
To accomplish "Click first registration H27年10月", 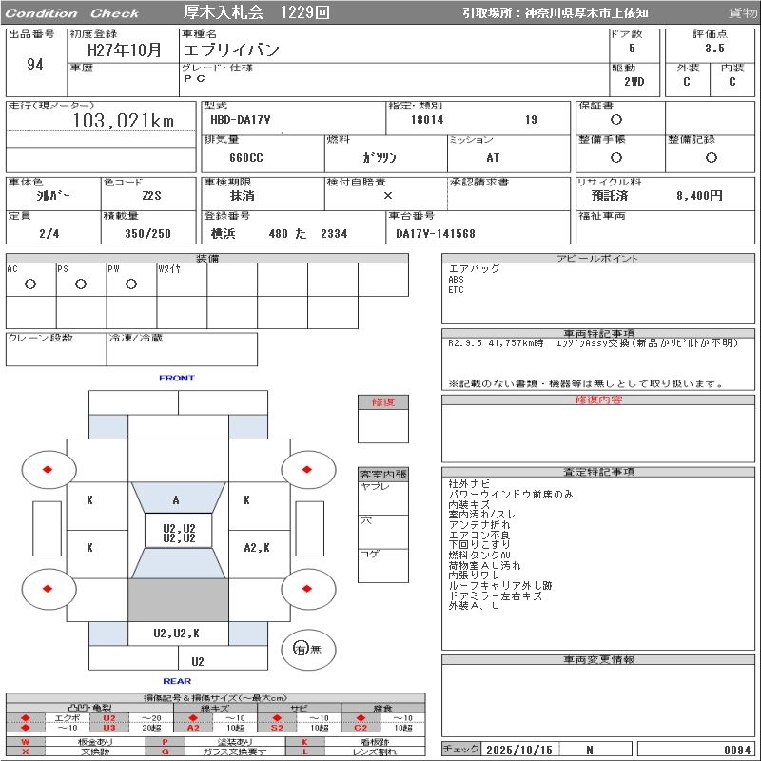I will pos(124,49).
